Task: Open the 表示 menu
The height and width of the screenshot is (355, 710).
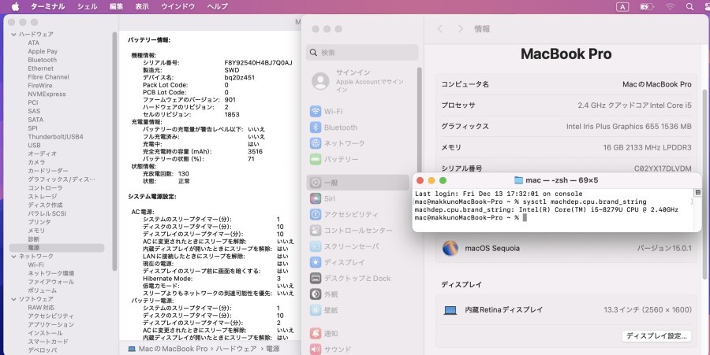Action: click(x=142, y=6)
